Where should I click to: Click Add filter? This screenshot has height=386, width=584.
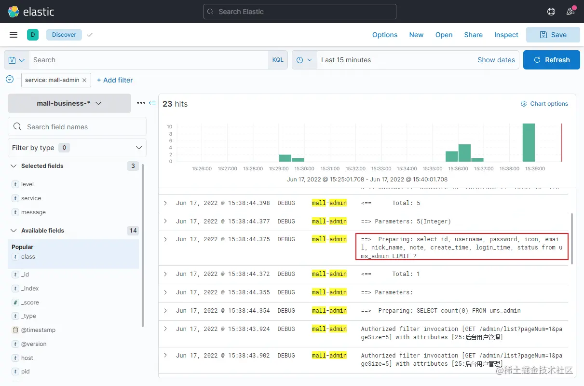(x=115, y=80)
